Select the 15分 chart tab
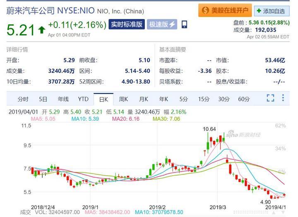 coord(204,99)
